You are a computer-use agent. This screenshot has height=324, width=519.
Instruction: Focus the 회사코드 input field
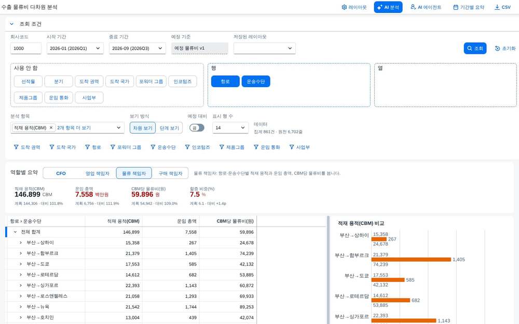coord(26,48)
